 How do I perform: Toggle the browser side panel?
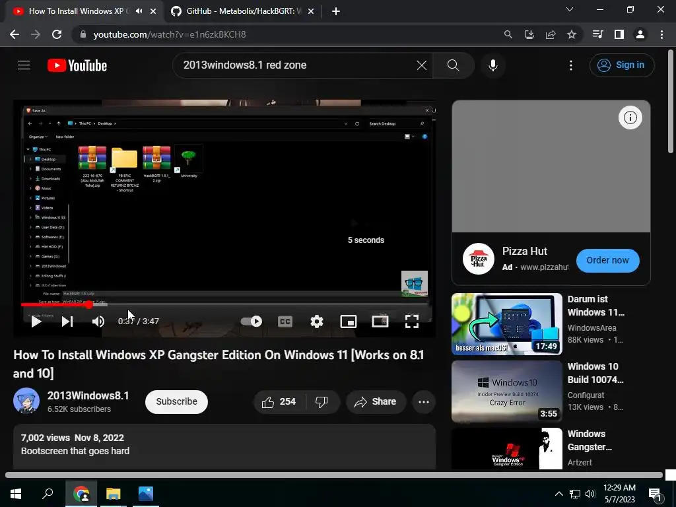coord(619,34)
